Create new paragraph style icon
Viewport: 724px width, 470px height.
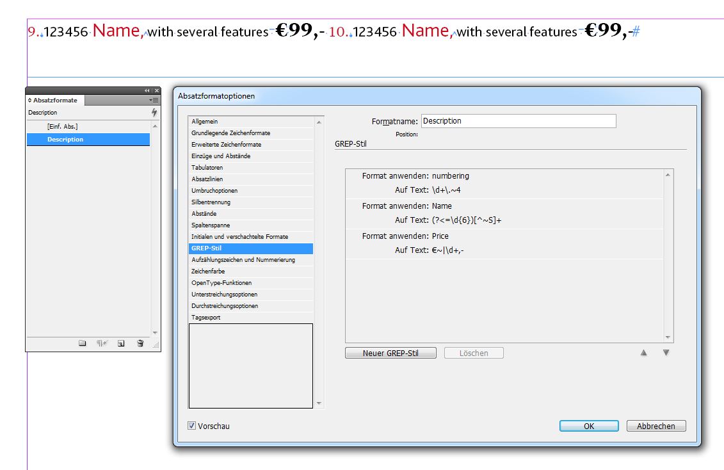coord(121,343)
